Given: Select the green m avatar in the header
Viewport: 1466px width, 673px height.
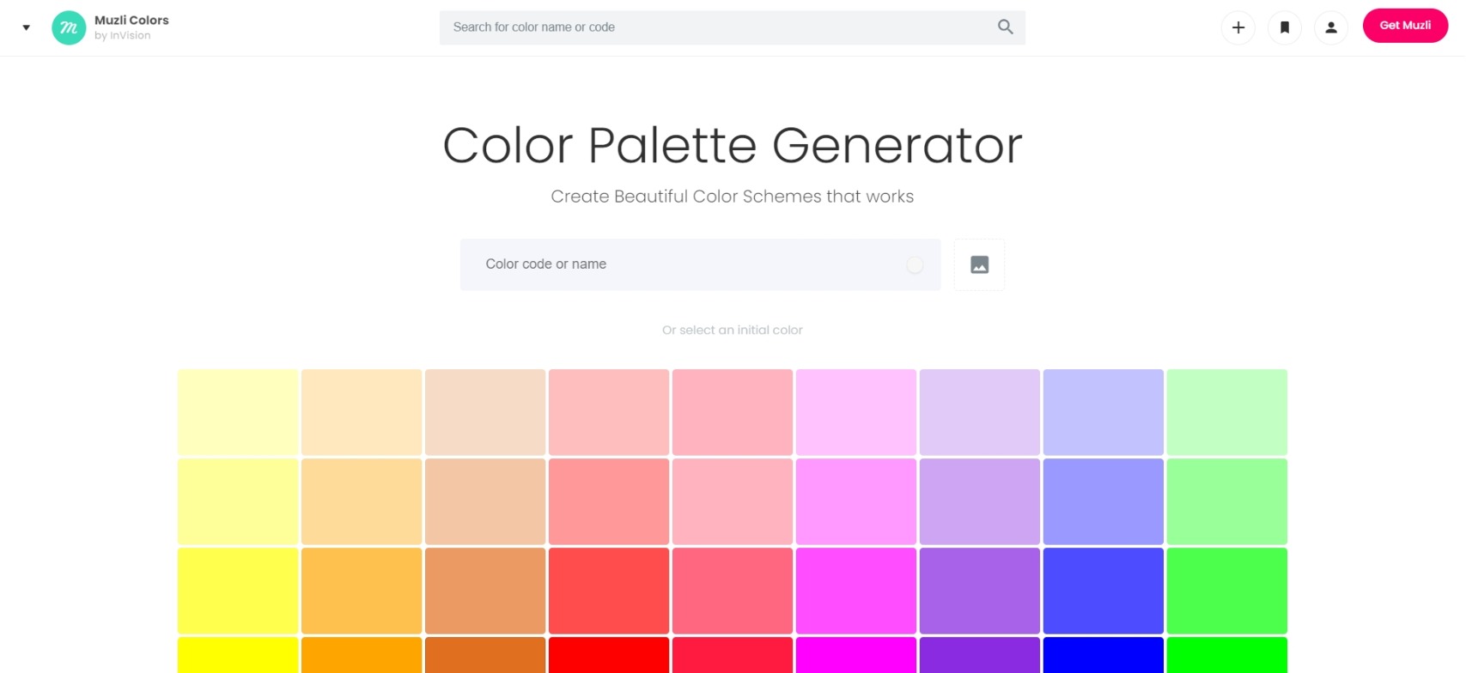Looking at the screenshot, I should tap(69, 27).
